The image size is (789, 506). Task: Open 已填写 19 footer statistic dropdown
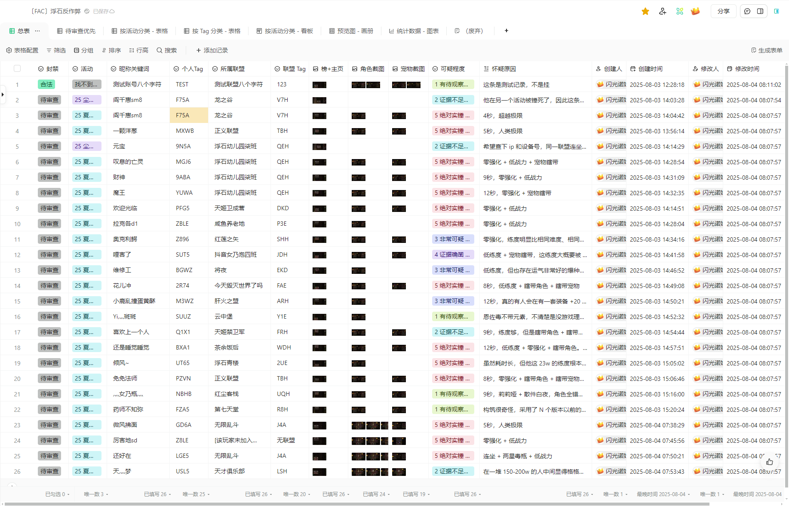(416, 494)
